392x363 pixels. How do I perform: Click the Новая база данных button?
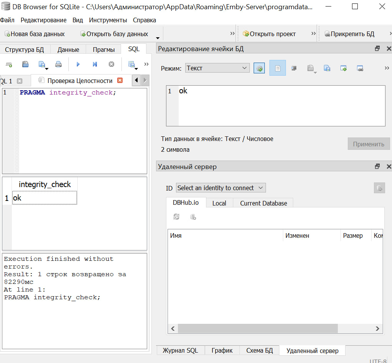pyautogui.click(x=35, y=34)
